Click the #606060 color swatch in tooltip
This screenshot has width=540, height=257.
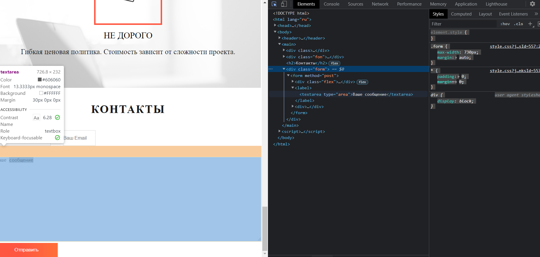(40, 80)
